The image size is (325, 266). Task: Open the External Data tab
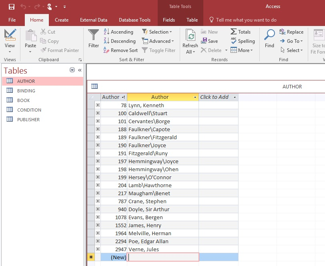click(94, 20)
